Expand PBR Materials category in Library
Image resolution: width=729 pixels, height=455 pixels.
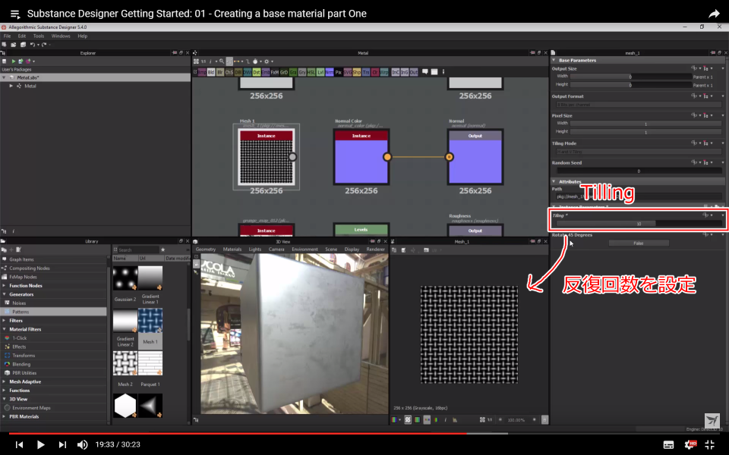point(5,416)
